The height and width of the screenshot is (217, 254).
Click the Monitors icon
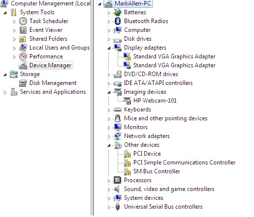[118, 127]
